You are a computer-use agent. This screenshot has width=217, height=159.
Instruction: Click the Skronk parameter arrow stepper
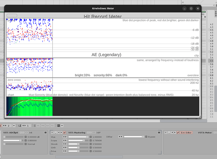65,144
